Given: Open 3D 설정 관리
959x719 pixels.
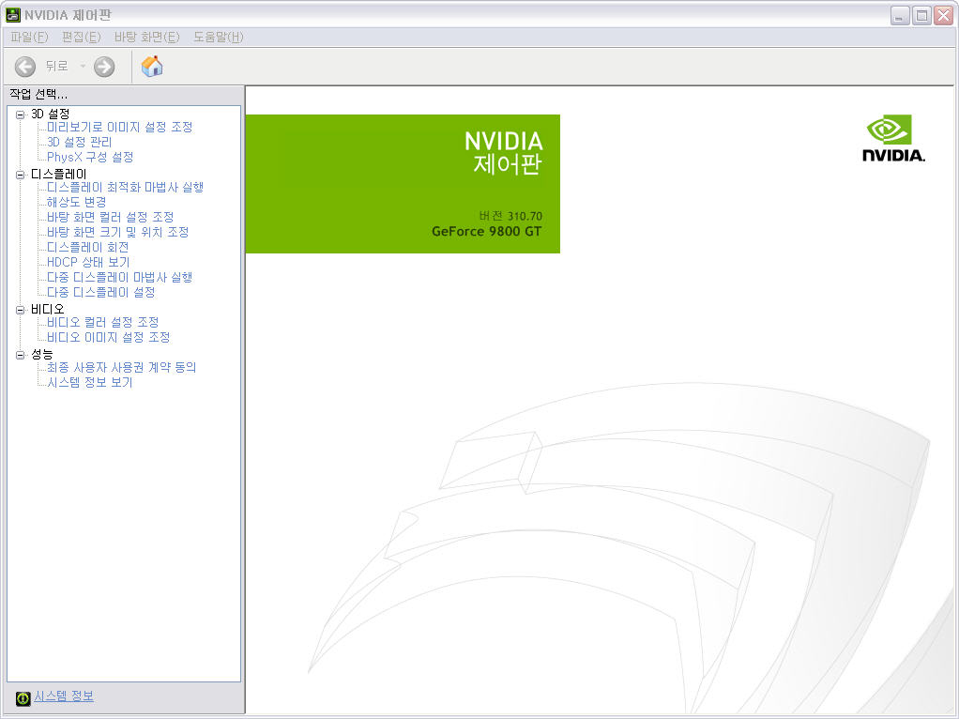Looking at the screenshot, I should click(x=80, y=142).
